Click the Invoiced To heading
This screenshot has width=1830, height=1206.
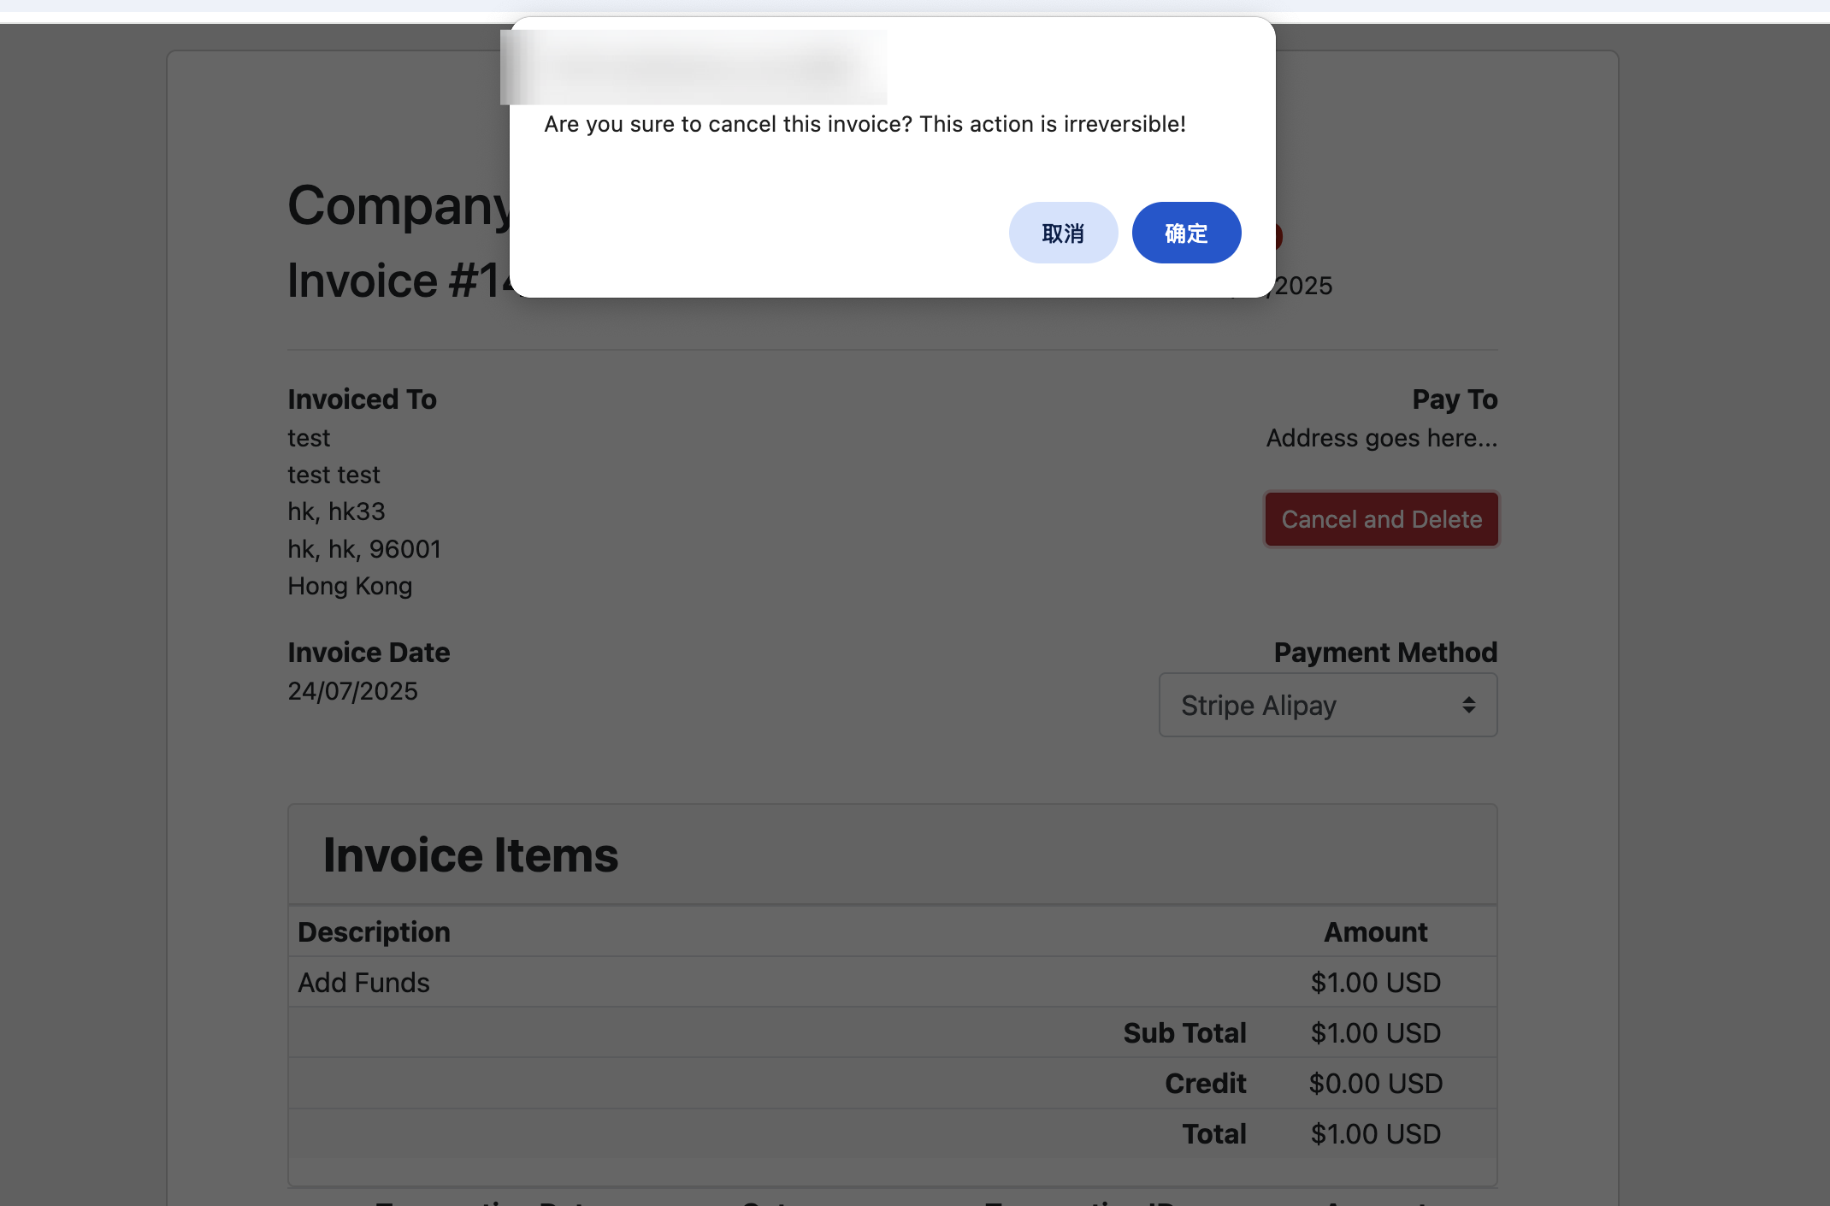[362, 399]
